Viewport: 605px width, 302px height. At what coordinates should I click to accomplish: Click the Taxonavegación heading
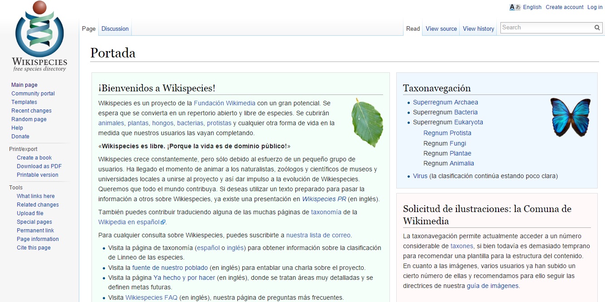tap(437, 88)
